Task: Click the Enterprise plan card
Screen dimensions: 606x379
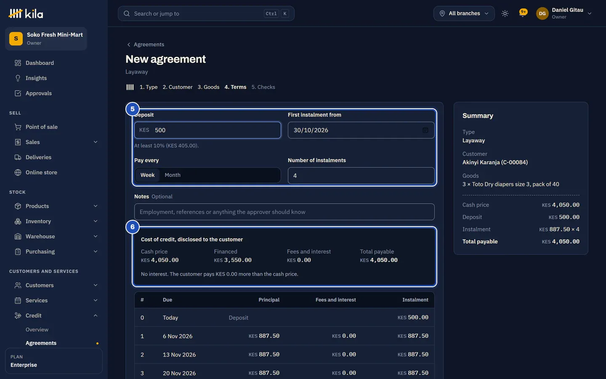Action: [x=54, y=361]
